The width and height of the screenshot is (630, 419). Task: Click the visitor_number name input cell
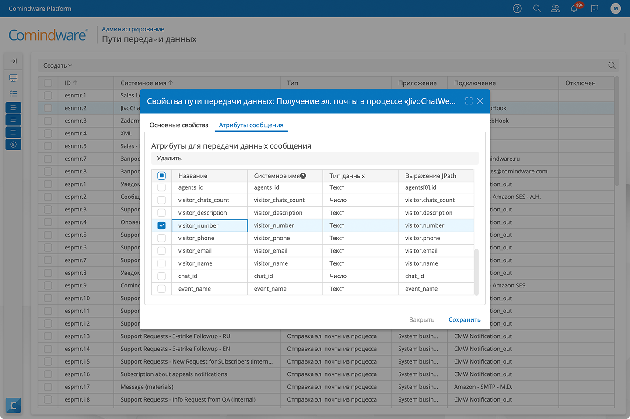[x=210, y=225]
